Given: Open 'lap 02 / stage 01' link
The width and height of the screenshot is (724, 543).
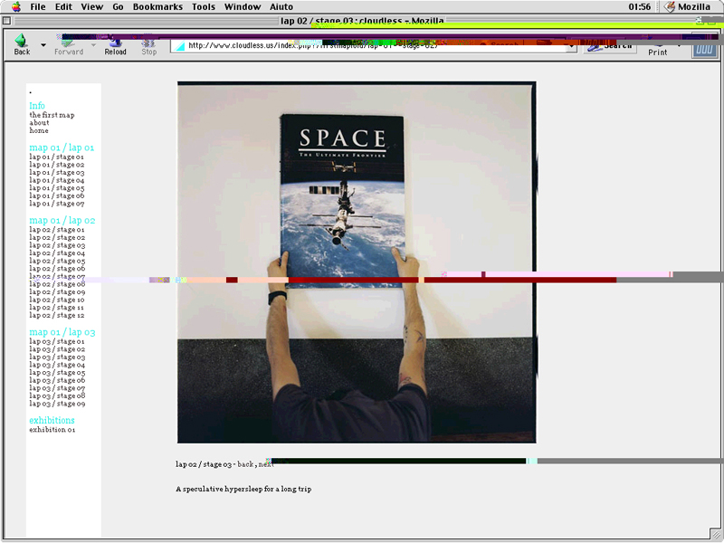Looking at the screenshot, I should click(x=57, y=230).
